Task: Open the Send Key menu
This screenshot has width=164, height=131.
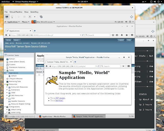Action: point(34,12)
